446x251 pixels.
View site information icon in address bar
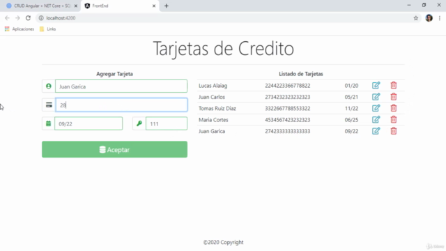pos(41,18)
